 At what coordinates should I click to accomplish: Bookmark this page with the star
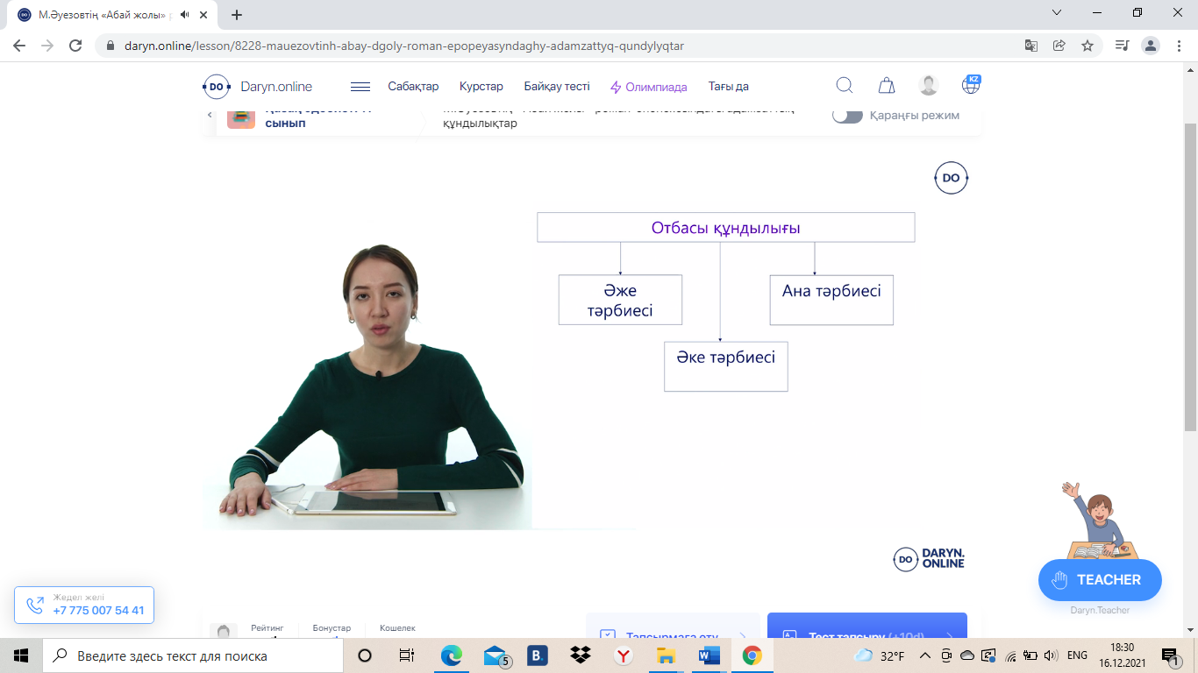pyautogui.click(x=1087, y=46)
